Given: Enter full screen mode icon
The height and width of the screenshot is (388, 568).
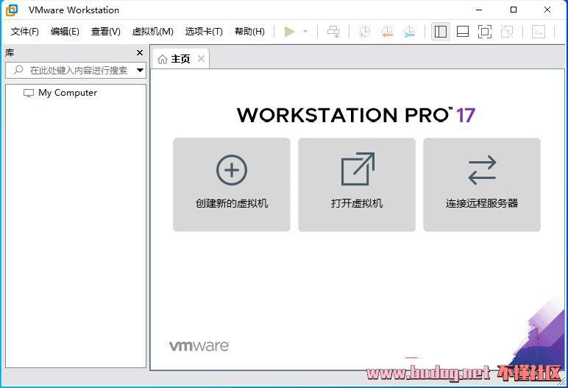Looking at the screenshot, I should (x=485, y=32).
